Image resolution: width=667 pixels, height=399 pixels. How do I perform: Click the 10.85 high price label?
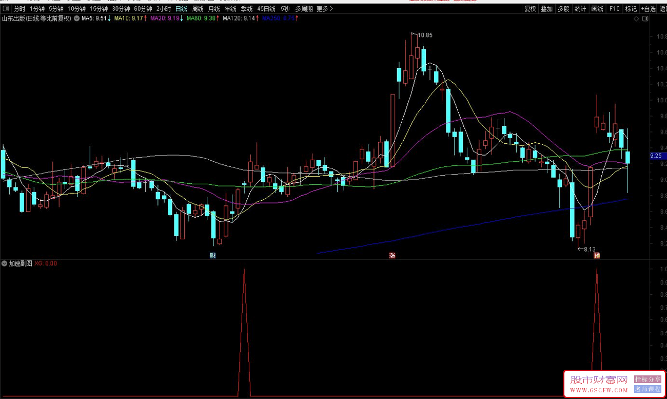pos(425,35)
